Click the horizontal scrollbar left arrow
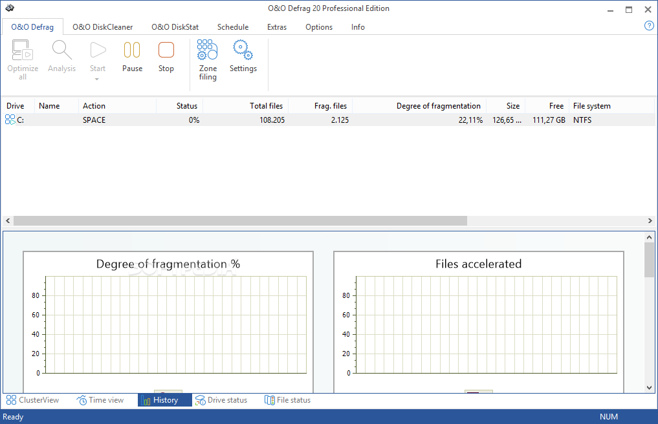The width and height of the screenshot is (658, 424). coord(8,220)
